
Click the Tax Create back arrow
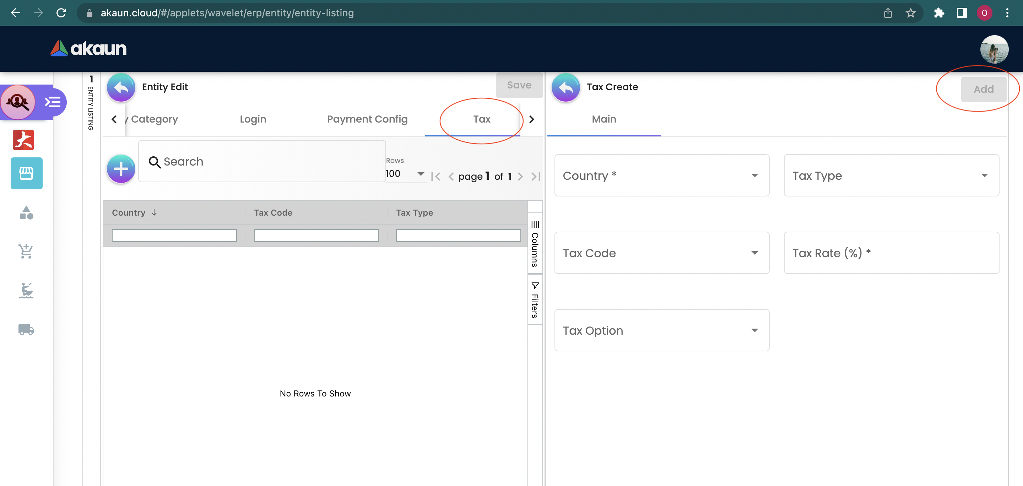point(565,87)
